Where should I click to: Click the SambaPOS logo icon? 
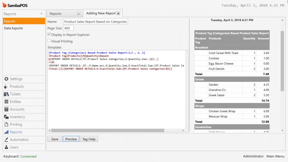click(4, 5)
